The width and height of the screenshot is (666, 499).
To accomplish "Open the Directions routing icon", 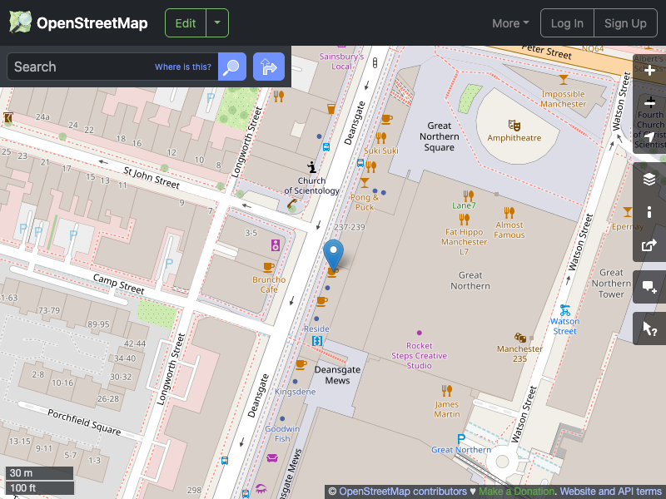I will [268, 67].
